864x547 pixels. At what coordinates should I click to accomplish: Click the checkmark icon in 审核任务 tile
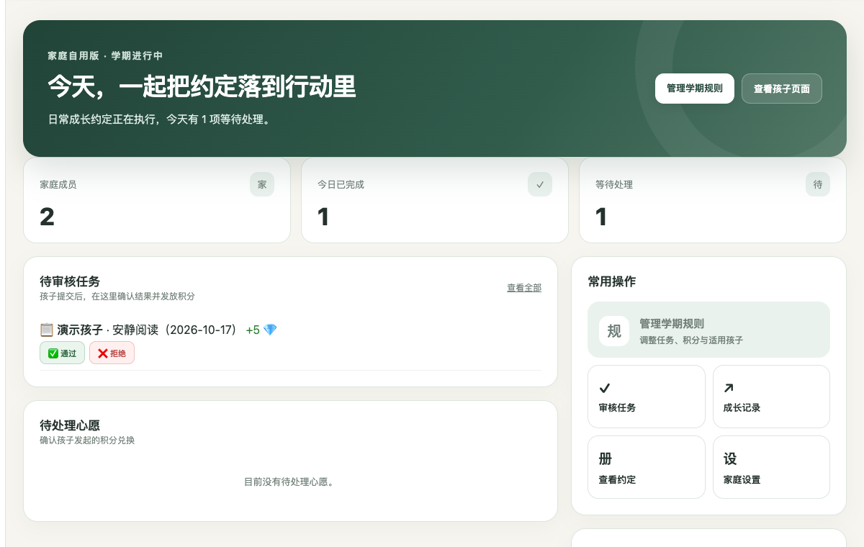point(605,388)
